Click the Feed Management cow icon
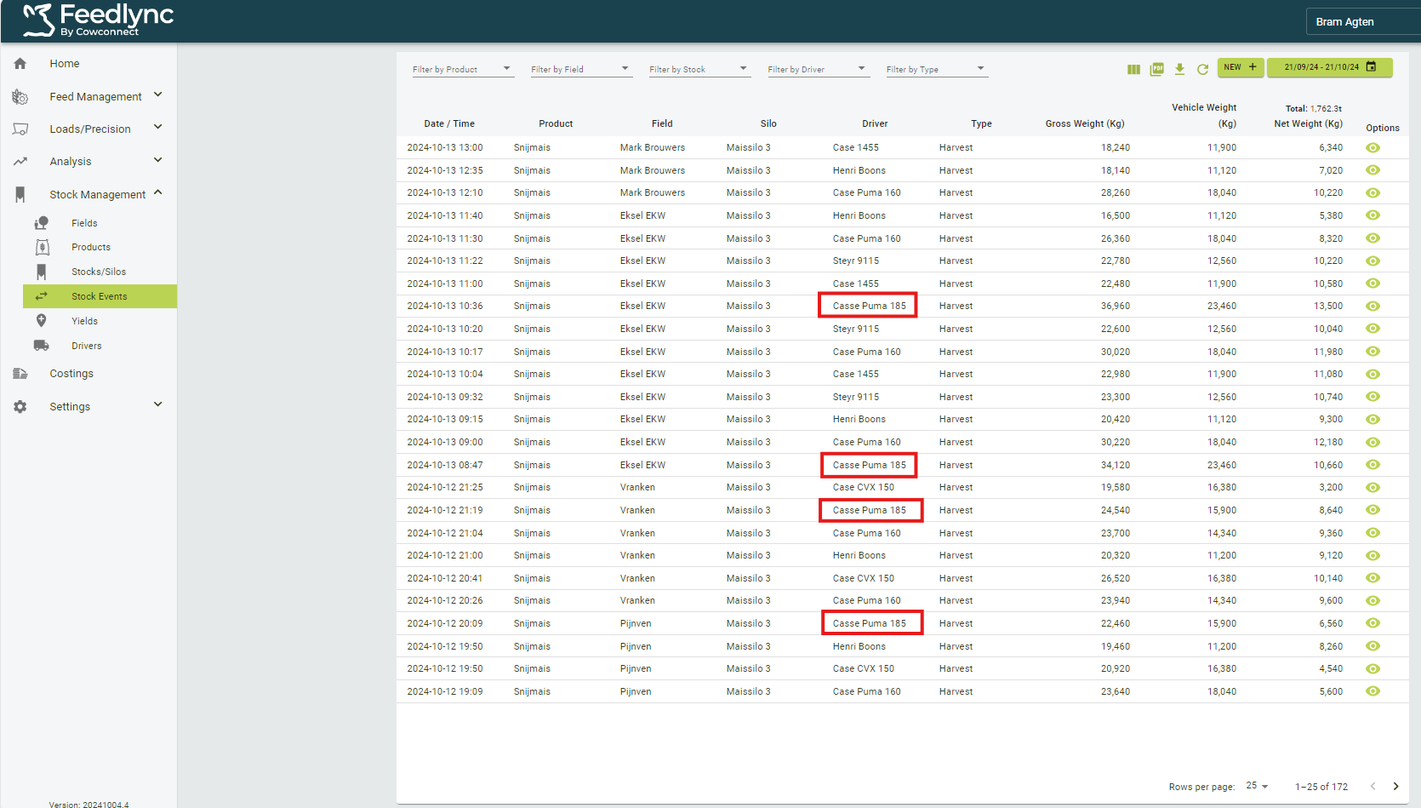 pyautogui.click(x=20, y=97)
